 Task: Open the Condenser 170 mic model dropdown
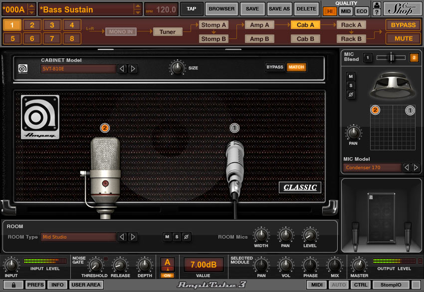point(372,168)
